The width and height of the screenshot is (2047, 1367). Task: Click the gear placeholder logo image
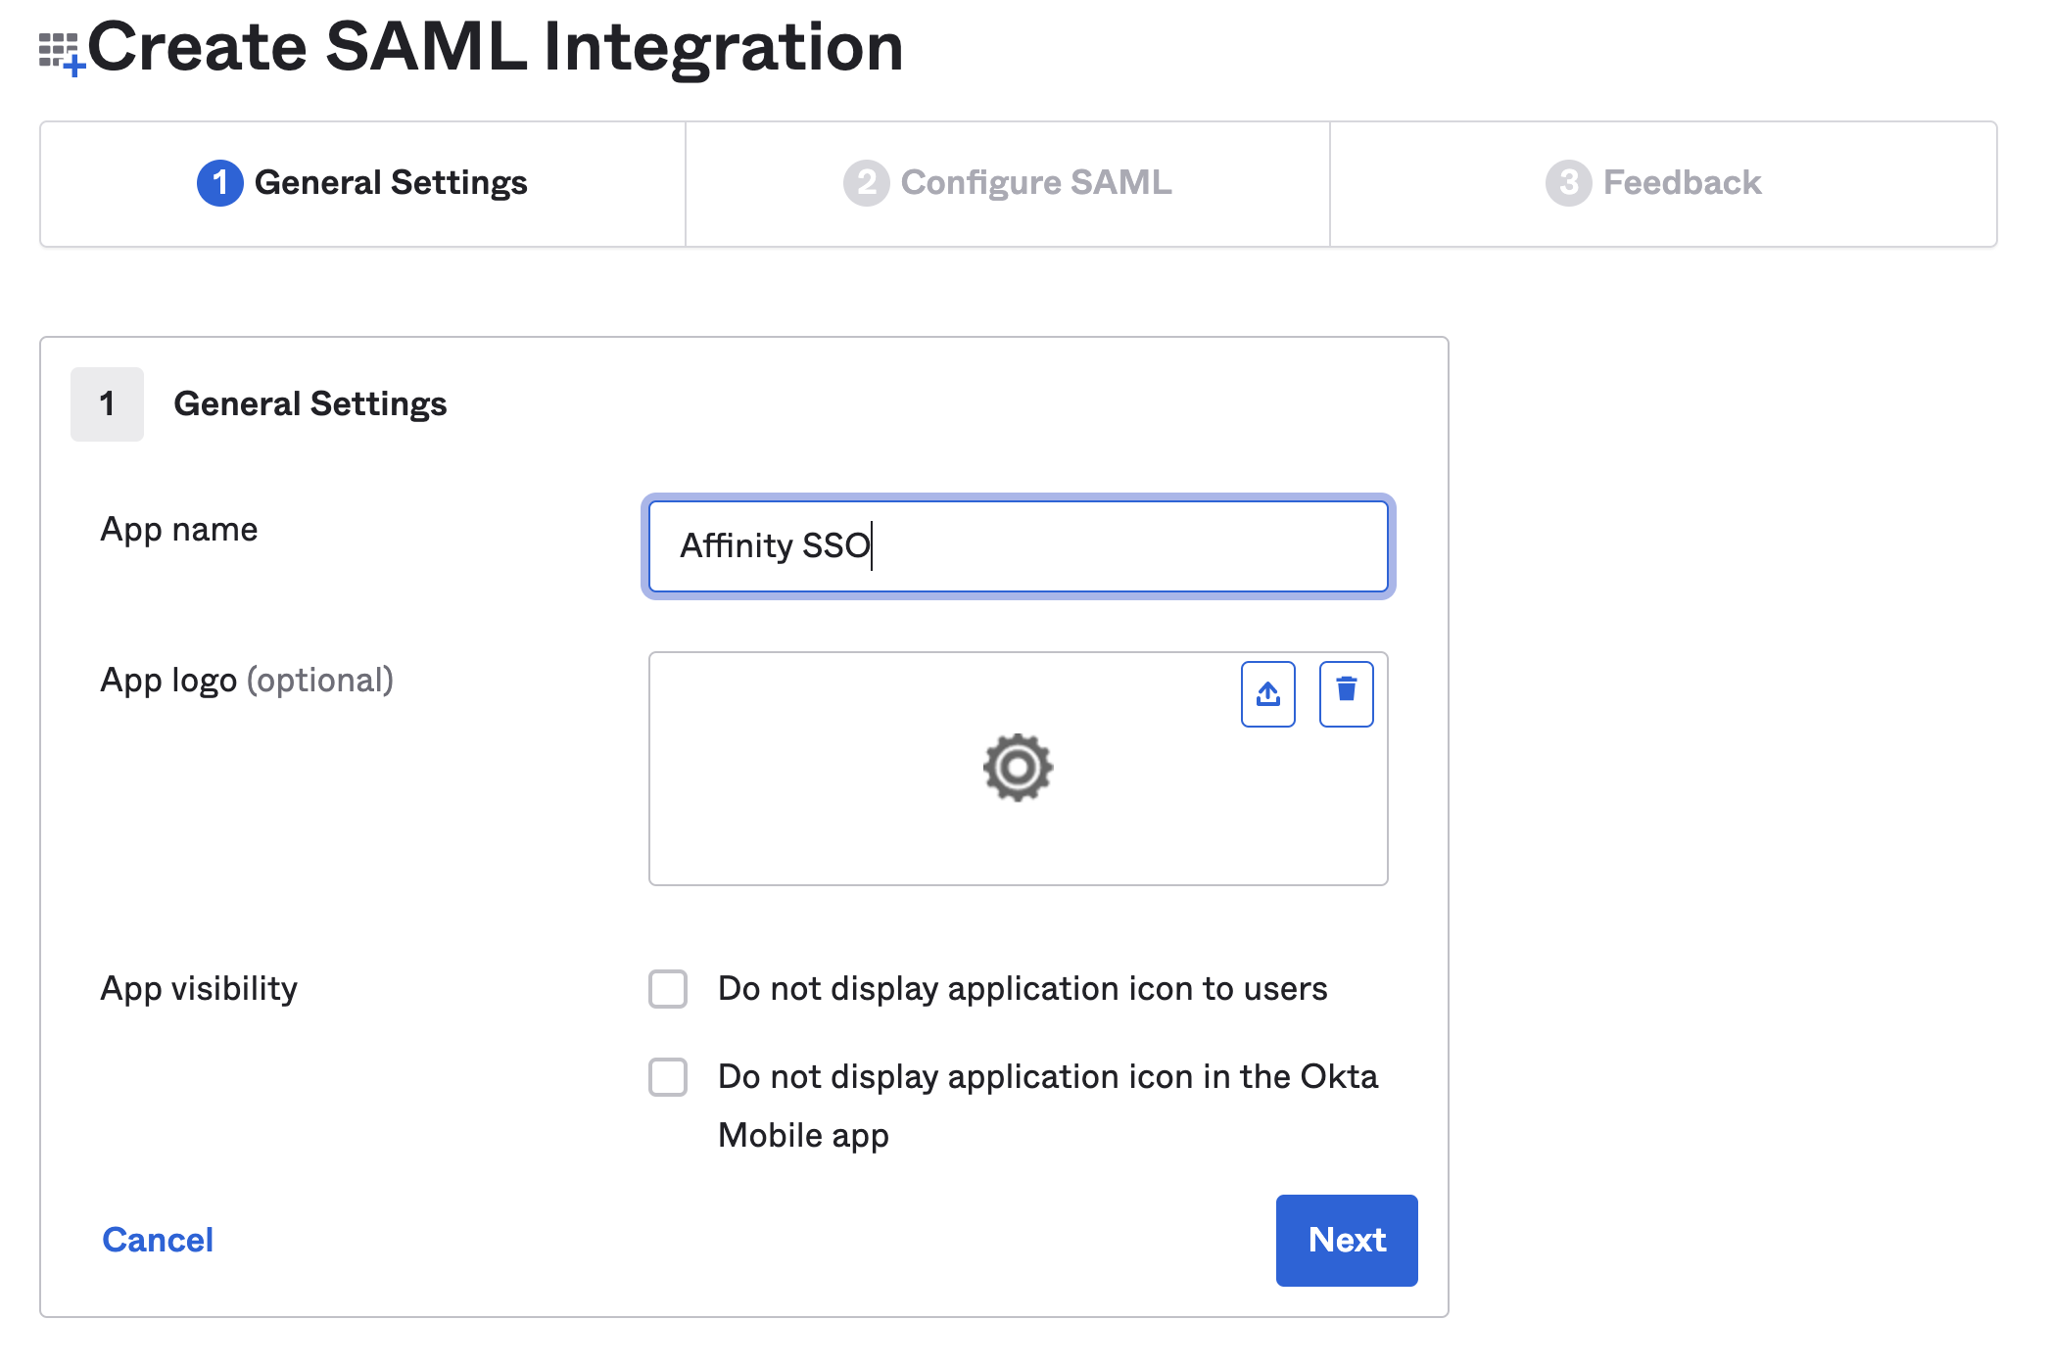click(1018, 768)
